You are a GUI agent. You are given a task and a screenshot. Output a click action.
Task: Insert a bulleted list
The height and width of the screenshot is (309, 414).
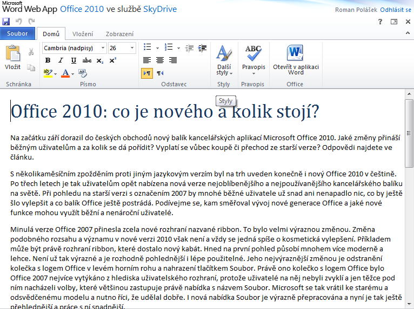(148, 47)
